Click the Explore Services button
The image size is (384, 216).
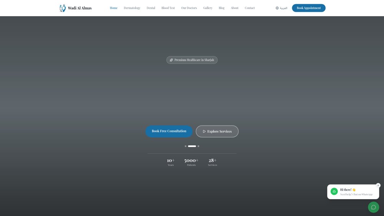[x=217, y=131]
